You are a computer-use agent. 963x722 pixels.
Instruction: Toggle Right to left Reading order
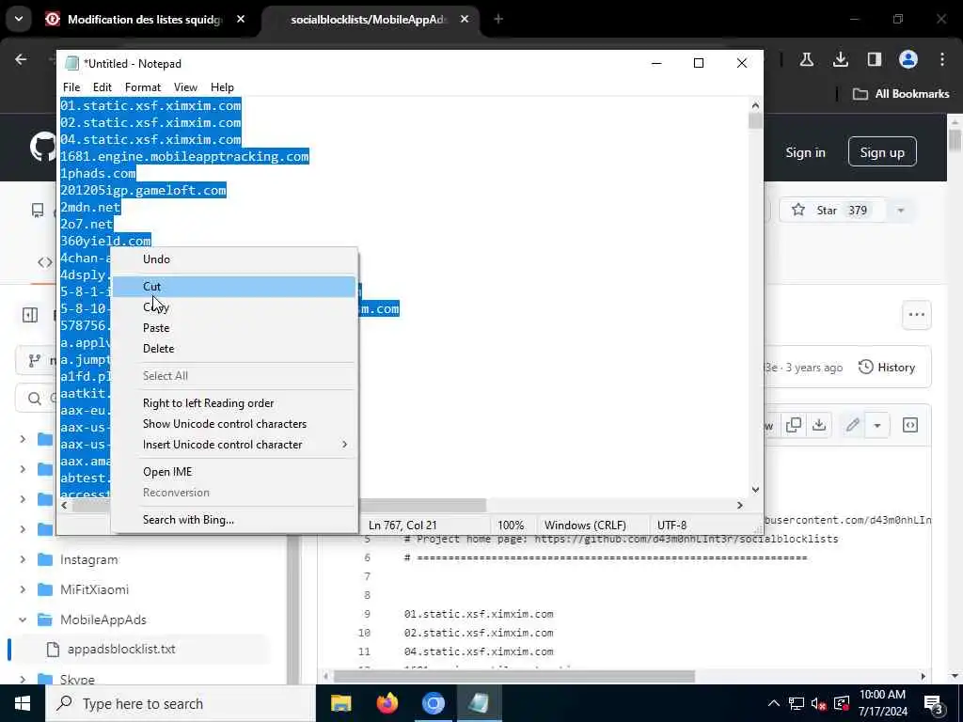pyautogui.click(x=233, y=403)
